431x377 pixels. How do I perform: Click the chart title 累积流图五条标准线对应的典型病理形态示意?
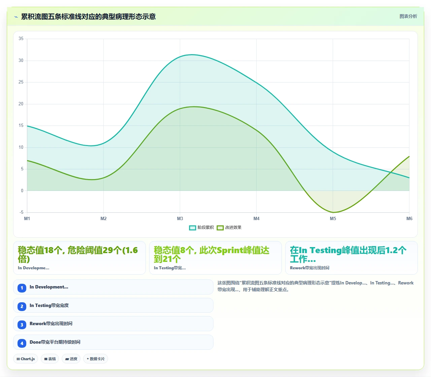pos(88,16)
